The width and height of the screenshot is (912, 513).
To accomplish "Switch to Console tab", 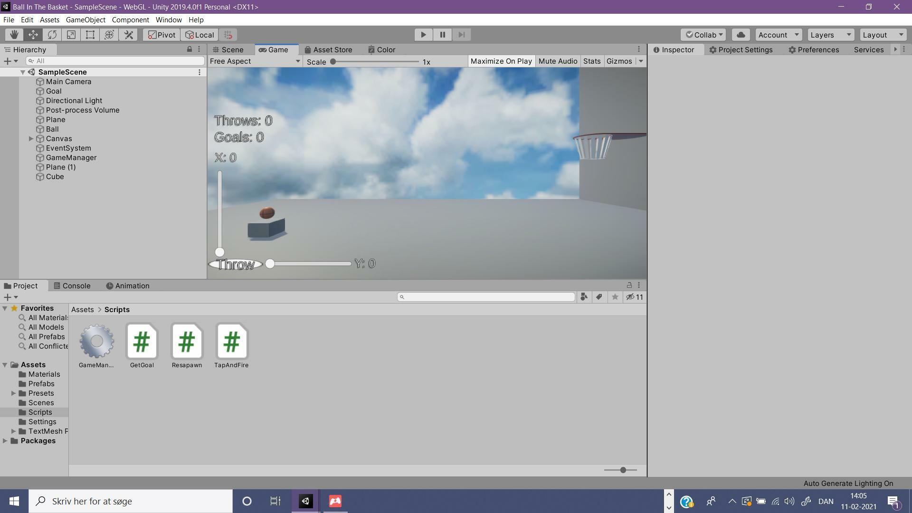I will (72, 285).
